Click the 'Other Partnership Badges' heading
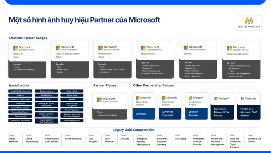 click(153, 85)
